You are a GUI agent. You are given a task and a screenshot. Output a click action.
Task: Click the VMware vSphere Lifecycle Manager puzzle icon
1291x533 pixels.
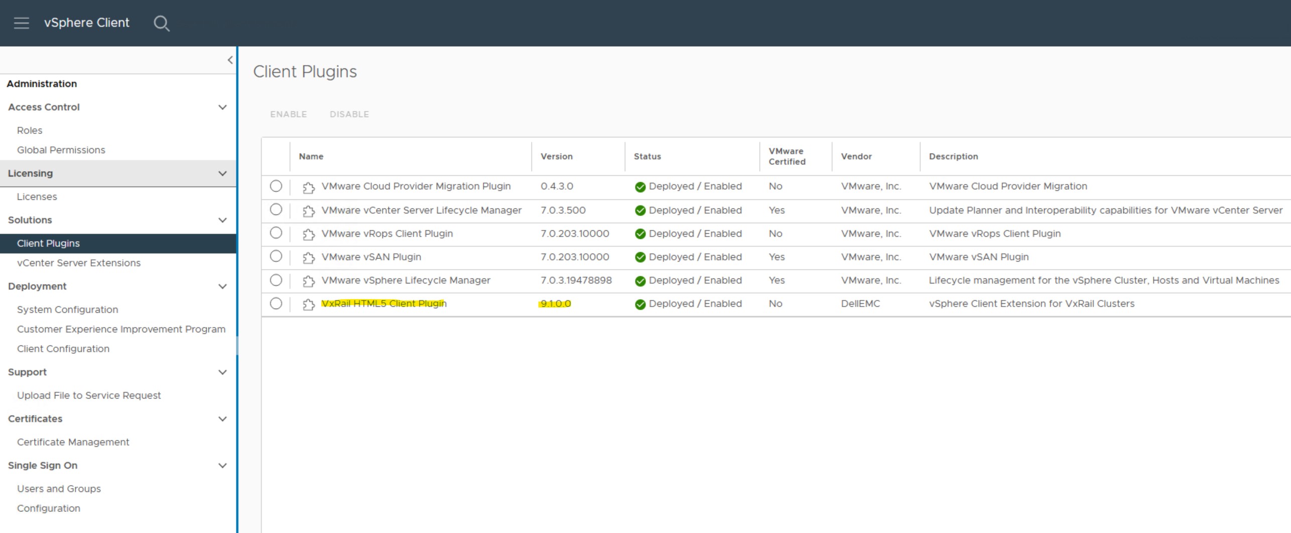[x=308, y=280]
